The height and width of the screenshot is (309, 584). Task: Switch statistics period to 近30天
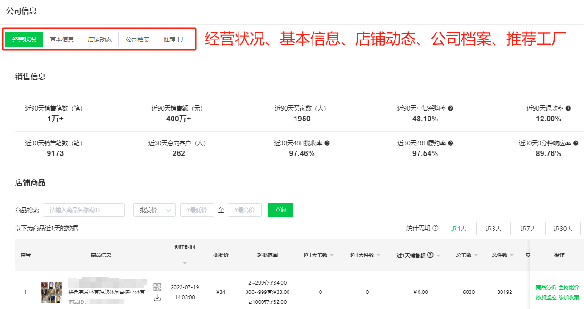point(564,228)
